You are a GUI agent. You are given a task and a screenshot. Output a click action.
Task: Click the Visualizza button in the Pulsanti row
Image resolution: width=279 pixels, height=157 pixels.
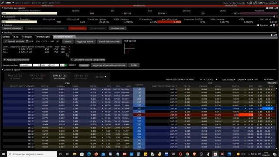pyautogui.click(x=117, y=28)
